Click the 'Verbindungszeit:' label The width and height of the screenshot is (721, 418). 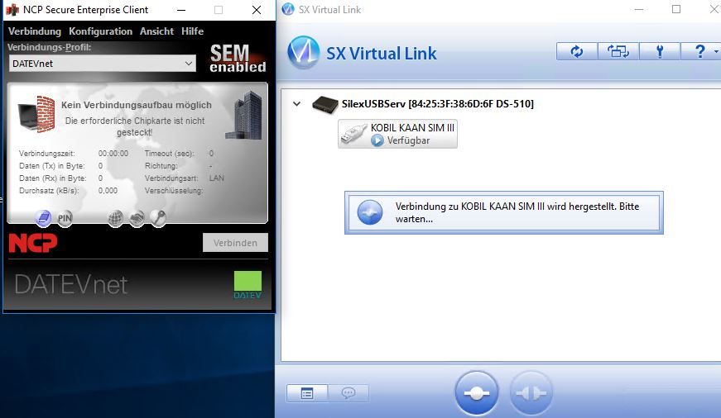click(46, 154)
